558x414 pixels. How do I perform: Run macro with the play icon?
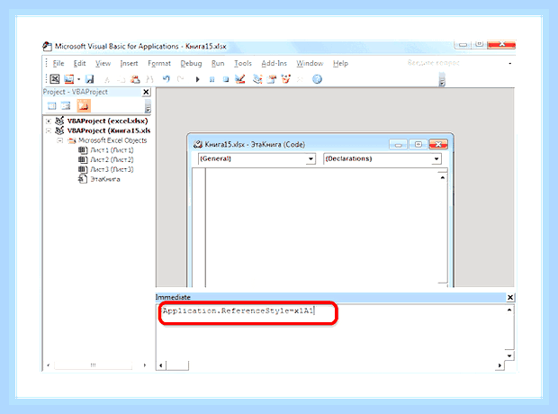tap(197, 79)
